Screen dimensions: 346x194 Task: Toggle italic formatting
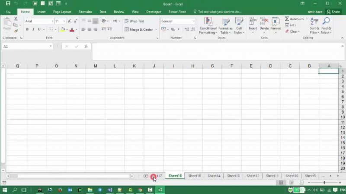pyautogui.click(x=33, y=29)
